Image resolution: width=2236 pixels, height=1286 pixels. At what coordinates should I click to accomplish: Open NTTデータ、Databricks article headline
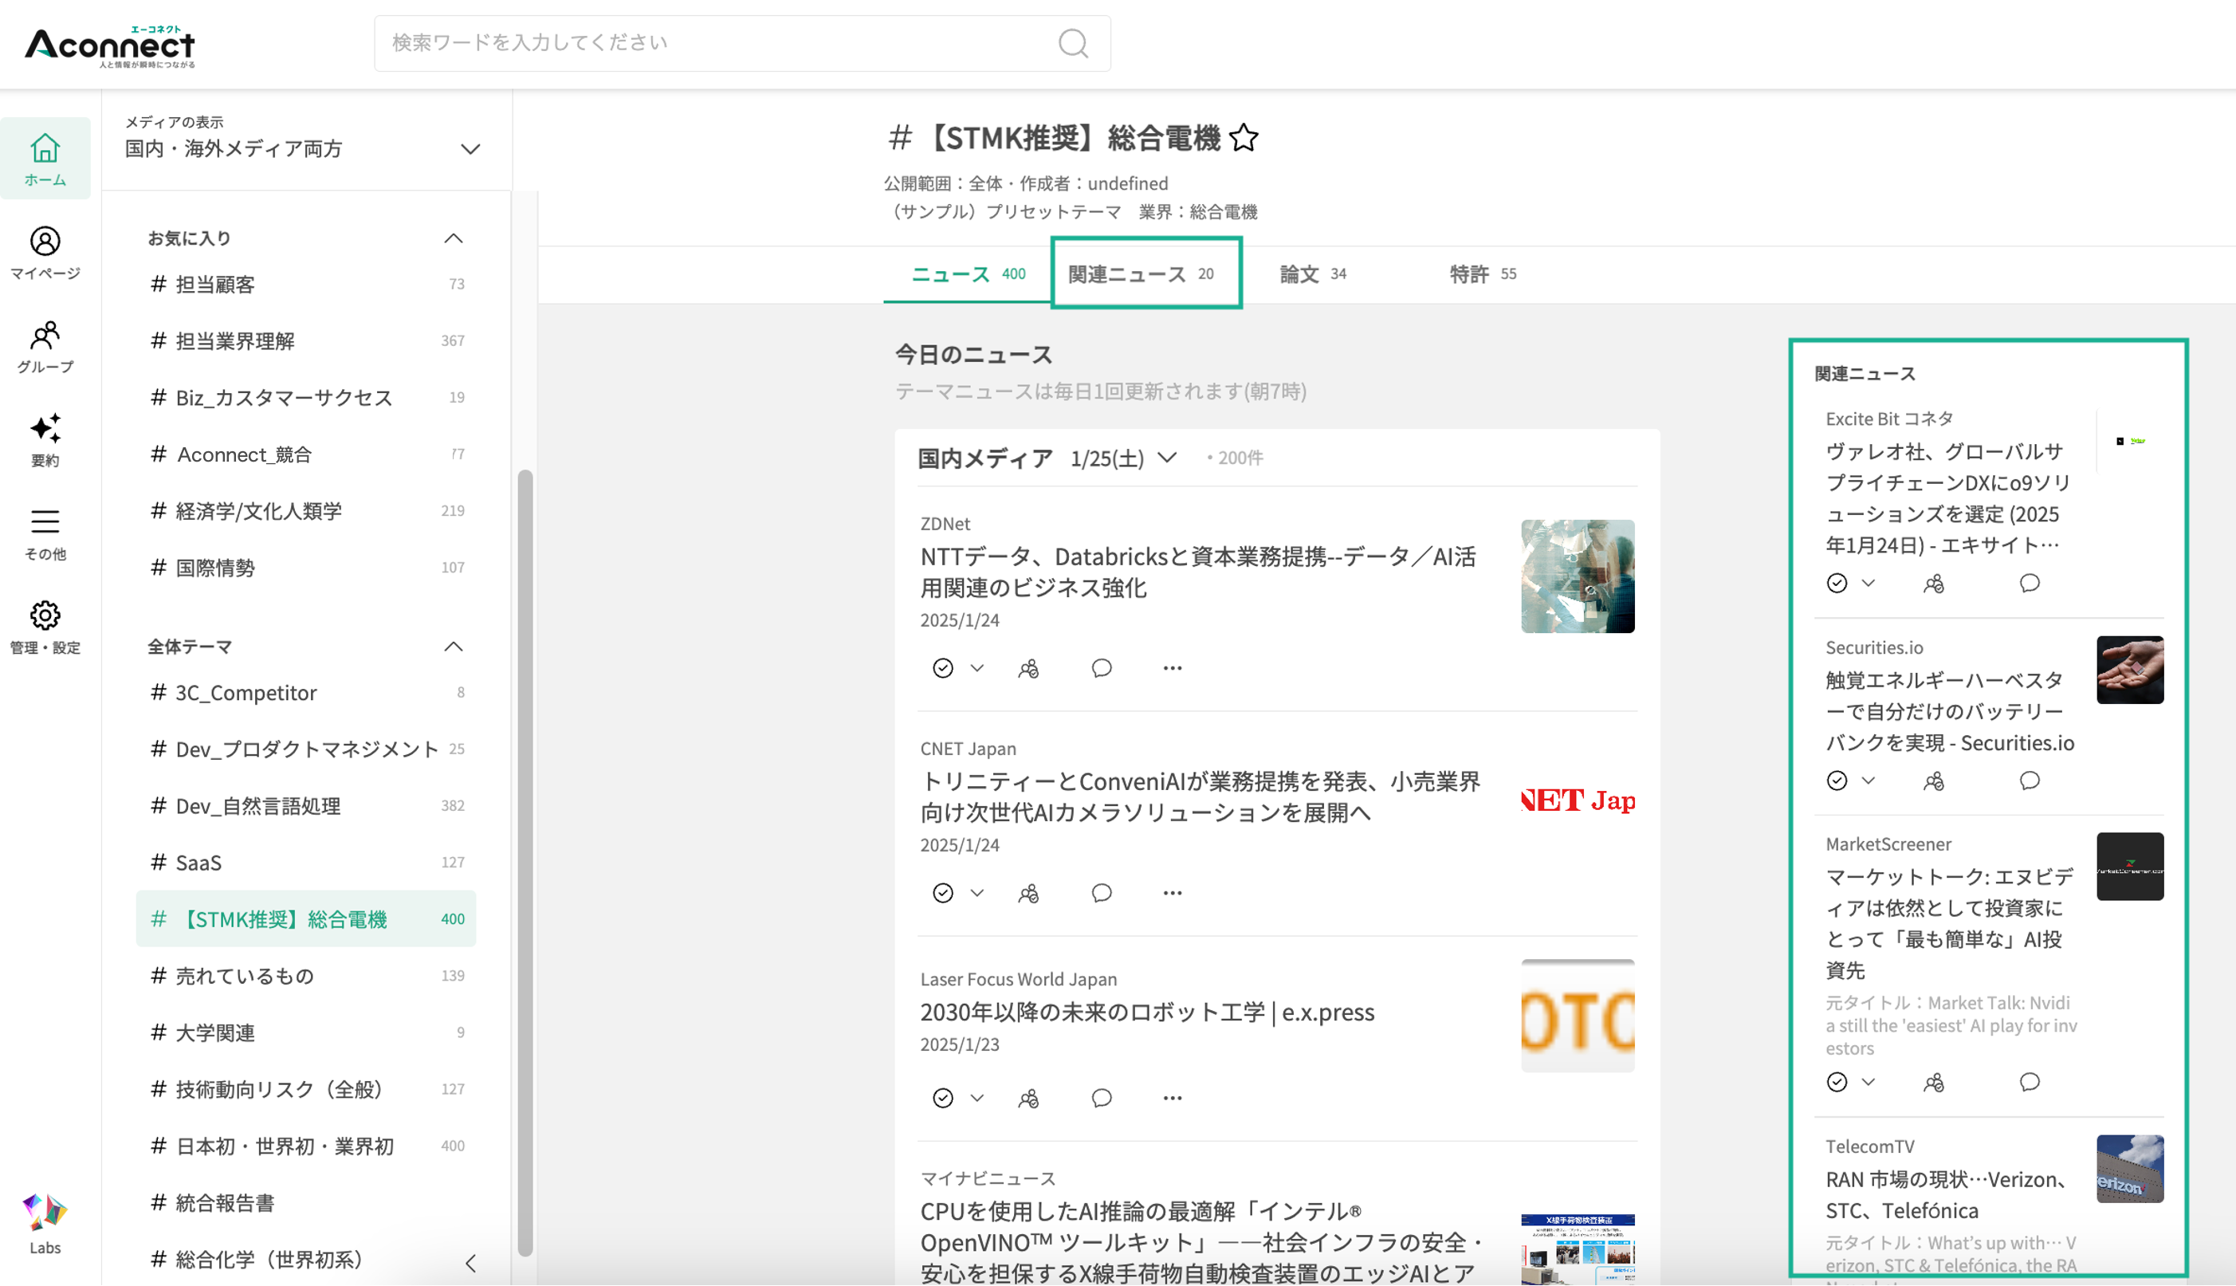click(1198, 572)
